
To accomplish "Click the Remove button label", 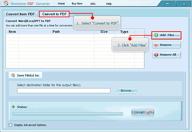I will [x=166, y=45].
